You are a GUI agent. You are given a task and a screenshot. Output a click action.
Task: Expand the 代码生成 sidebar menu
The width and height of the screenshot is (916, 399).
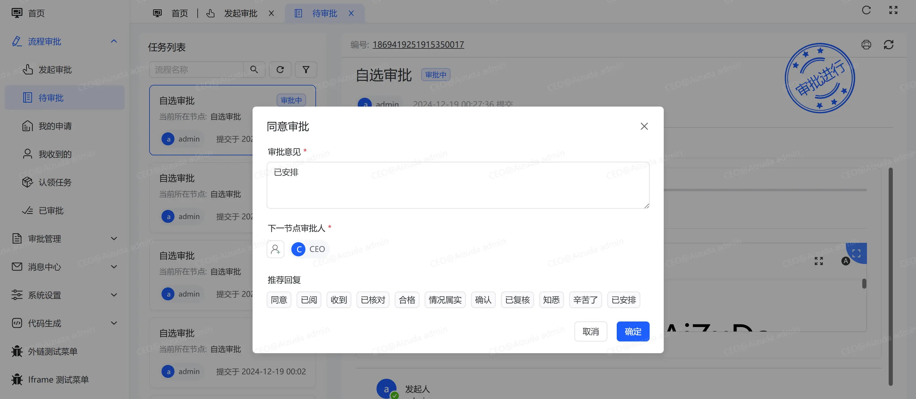pos(65,323)
